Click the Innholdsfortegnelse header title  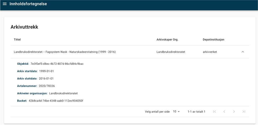click(28, 4)
